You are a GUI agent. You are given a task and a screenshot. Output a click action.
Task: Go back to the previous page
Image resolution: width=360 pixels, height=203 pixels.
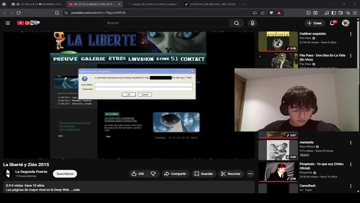click(4, 13)
